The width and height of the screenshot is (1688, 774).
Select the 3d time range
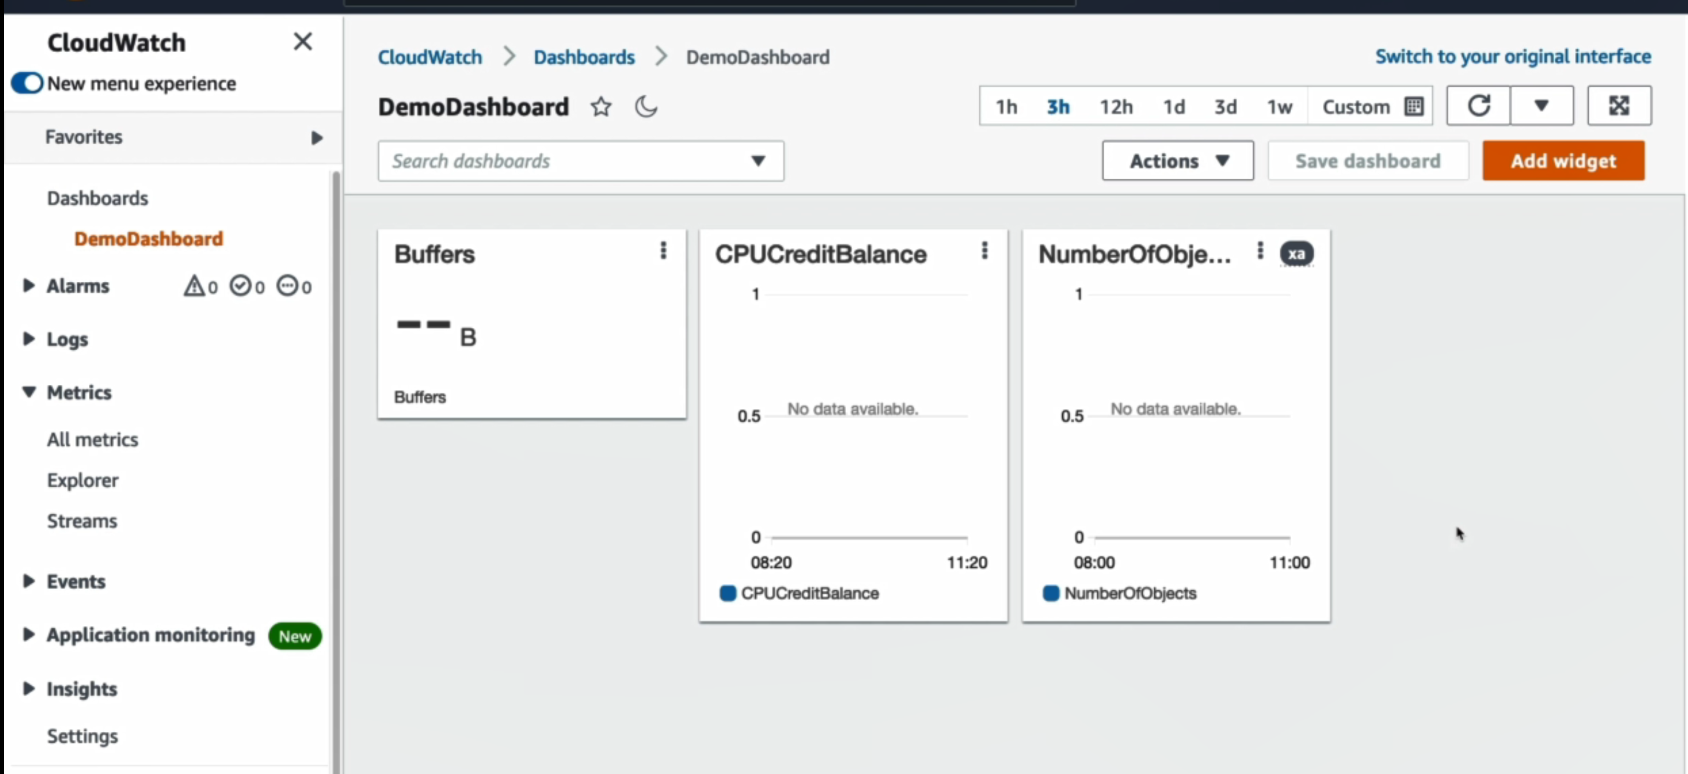click(x=1225, y=106)
